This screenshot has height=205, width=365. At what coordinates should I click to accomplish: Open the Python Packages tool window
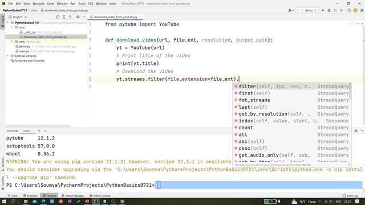(72, 196)
